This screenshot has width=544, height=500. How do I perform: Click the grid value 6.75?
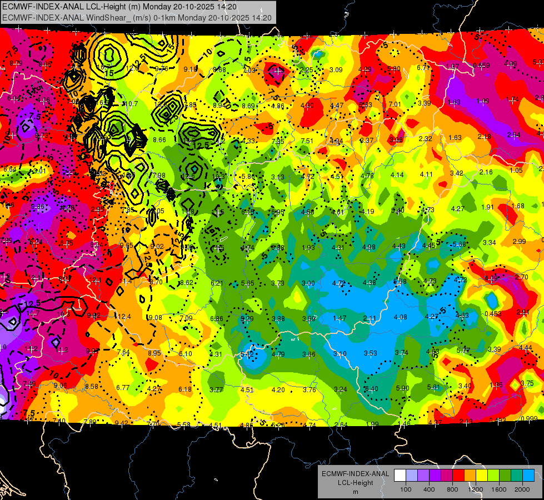tap(66, 243)
